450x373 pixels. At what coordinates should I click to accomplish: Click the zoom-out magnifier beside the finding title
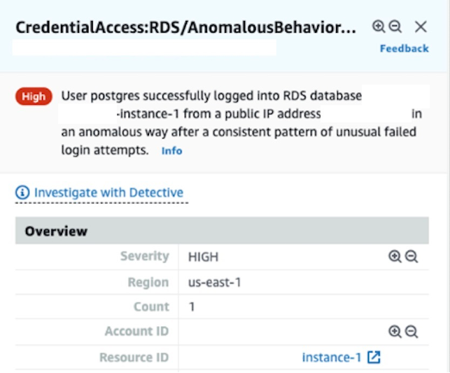click(395, 27)
